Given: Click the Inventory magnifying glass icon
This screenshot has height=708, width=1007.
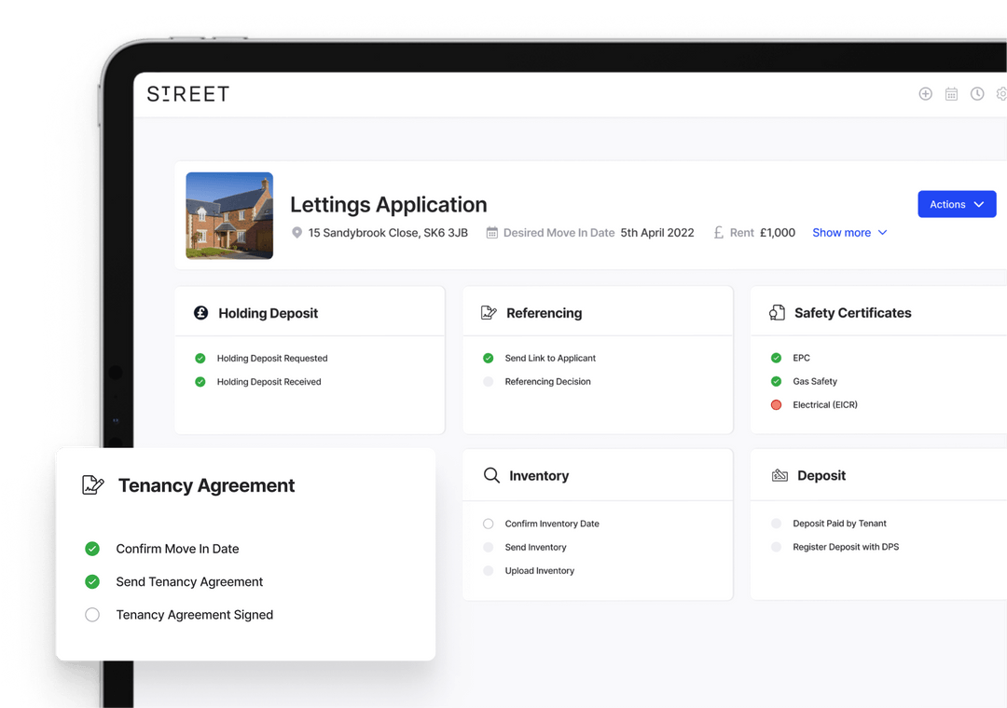Looking at the screenshot, I should 491,475.
